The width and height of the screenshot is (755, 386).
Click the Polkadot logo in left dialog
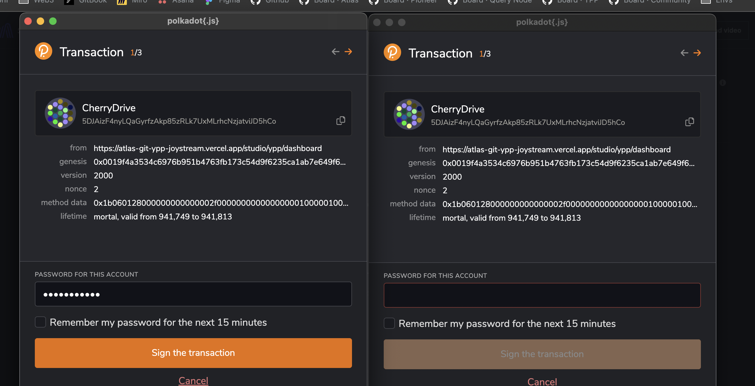click(x=44, y=51)
